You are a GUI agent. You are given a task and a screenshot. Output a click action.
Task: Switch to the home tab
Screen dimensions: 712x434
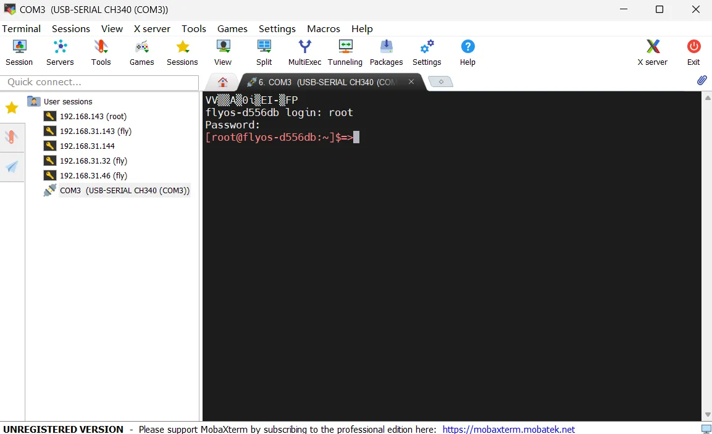pos(222,82)
